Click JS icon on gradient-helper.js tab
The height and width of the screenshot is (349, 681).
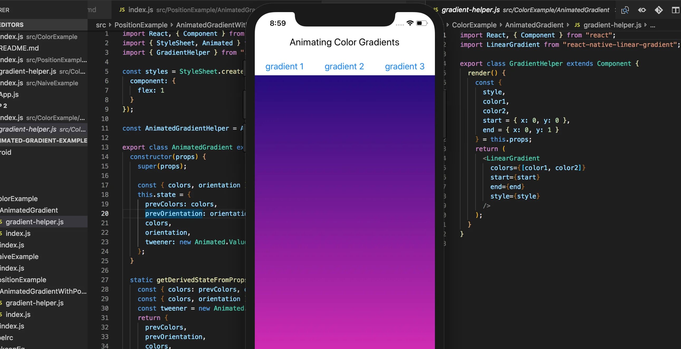[x=436, y=10]
